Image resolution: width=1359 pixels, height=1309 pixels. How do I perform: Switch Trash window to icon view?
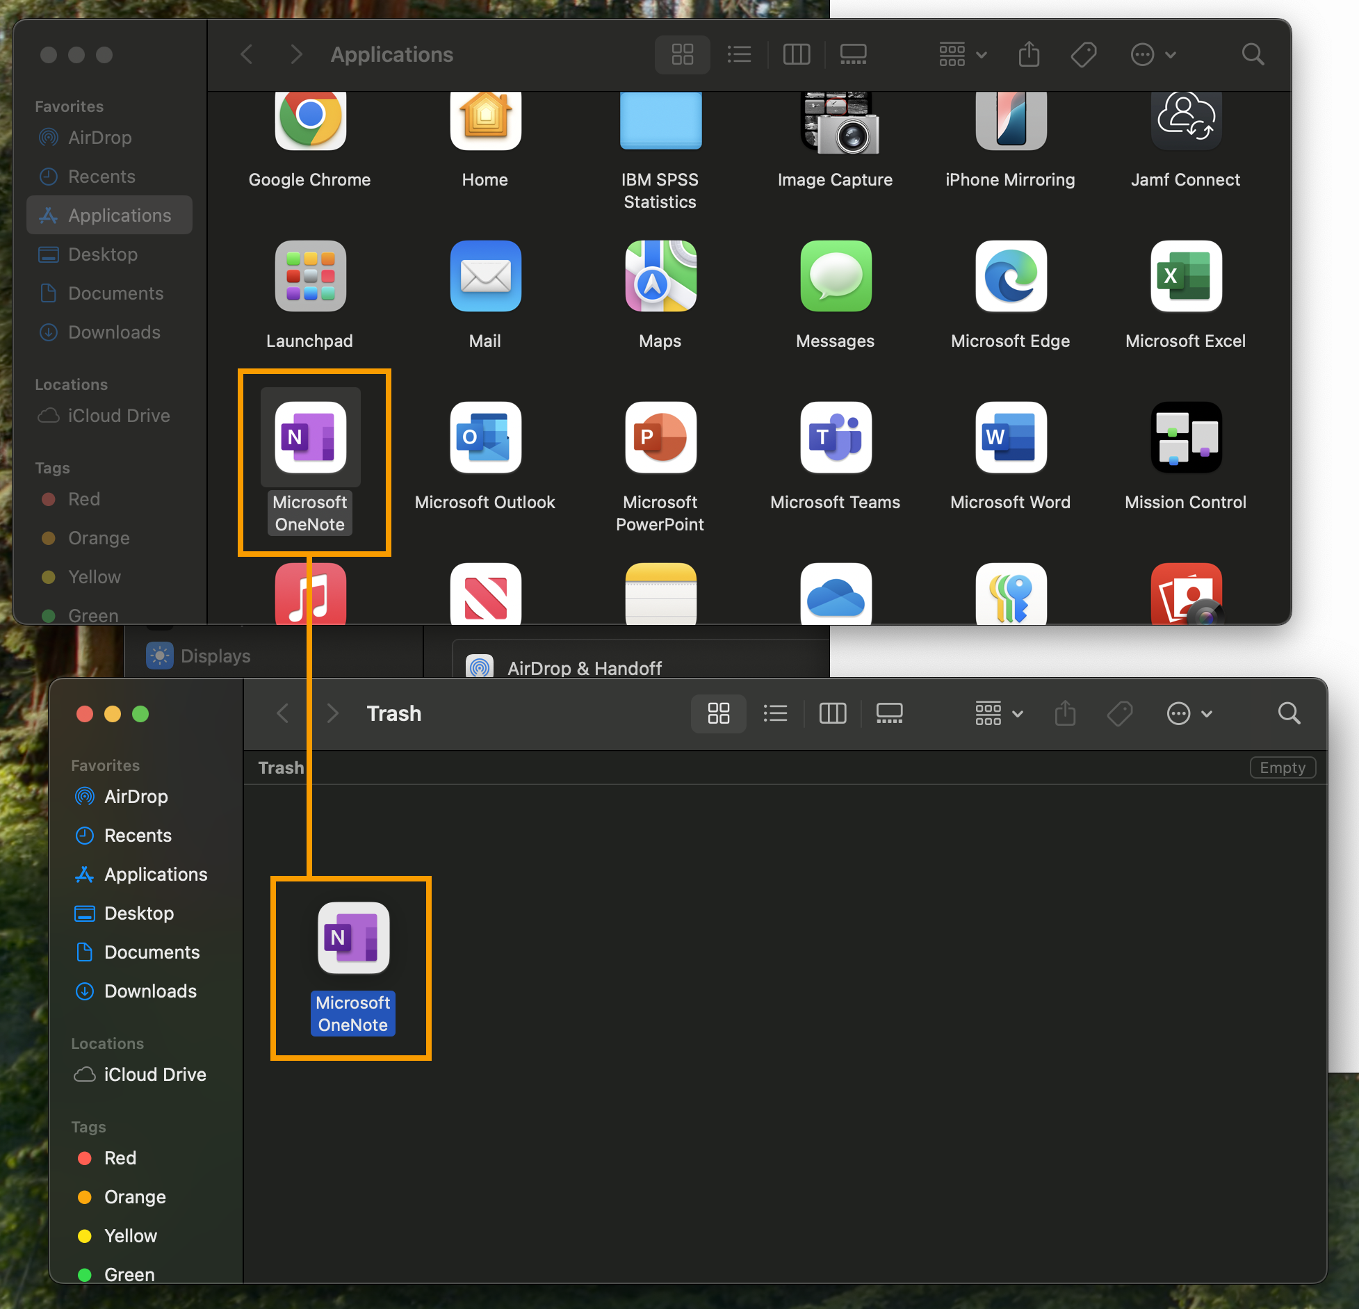point(718,713)
